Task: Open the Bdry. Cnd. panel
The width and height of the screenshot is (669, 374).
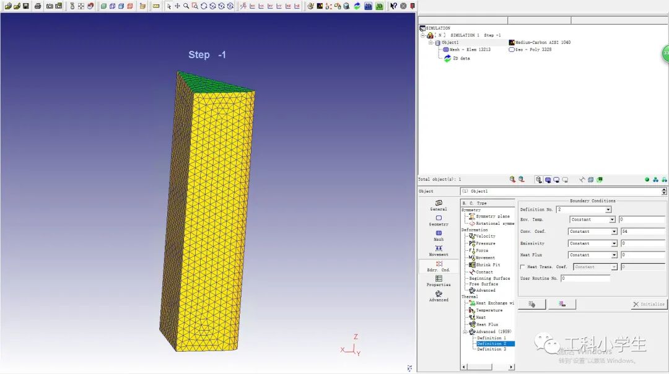Action: [x=439, y=266]
